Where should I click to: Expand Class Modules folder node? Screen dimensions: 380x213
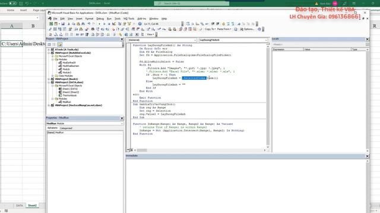tap(53, 76)
